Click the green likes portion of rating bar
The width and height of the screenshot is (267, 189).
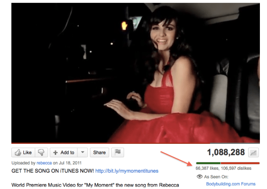208,163
